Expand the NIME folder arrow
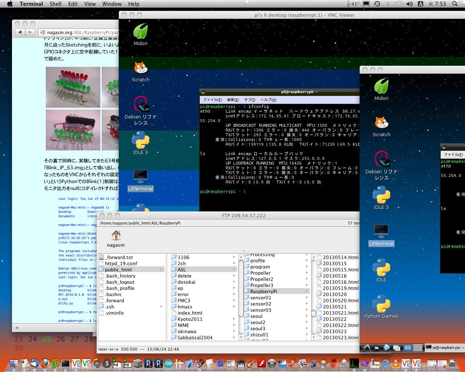Screen dimensions: 465x372 click(234, 325)
